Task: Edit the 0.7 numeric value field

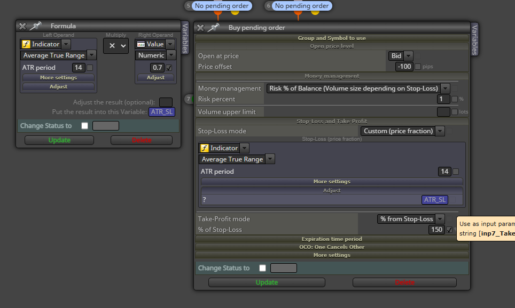Action: click(158, 68)
